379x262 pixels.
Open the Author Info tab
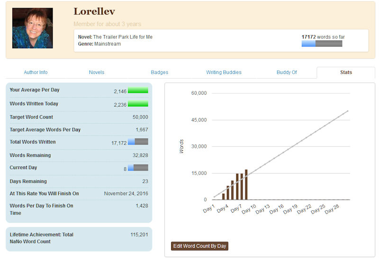(x=36, y=72)
